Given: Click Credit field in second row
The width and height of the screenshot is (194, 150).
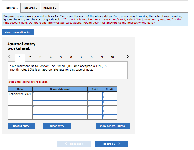Looking at the screenshot, I should click(x=110, y=99).
